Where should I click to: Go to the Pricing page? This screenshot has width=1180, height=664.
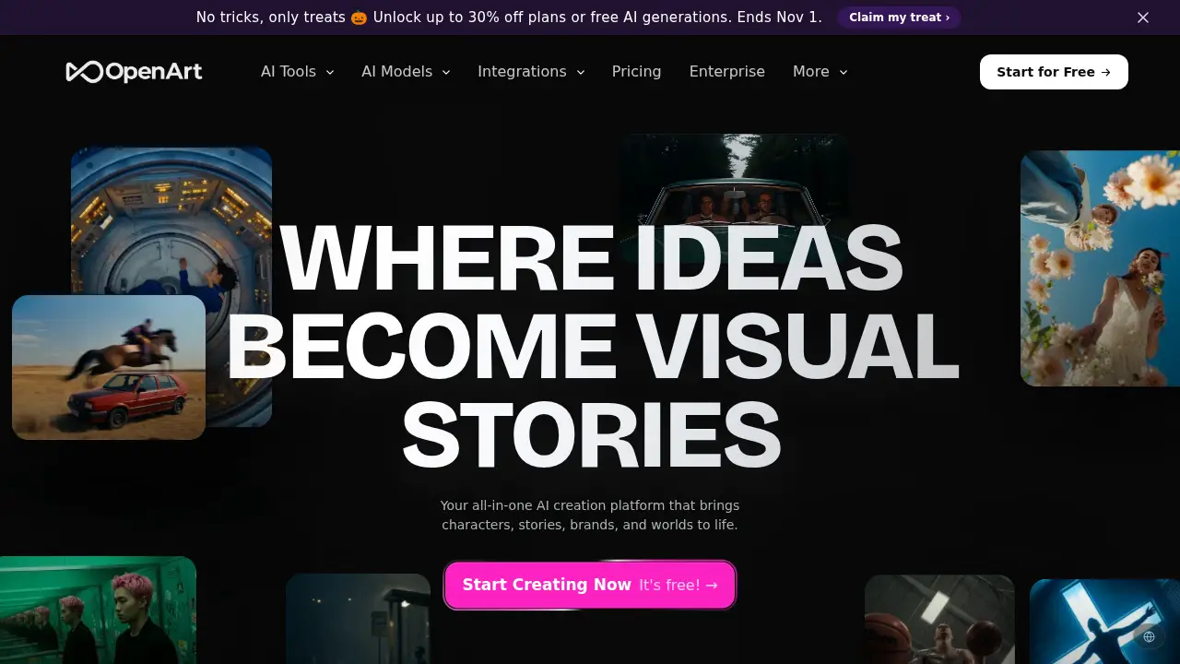coord(637,72)
